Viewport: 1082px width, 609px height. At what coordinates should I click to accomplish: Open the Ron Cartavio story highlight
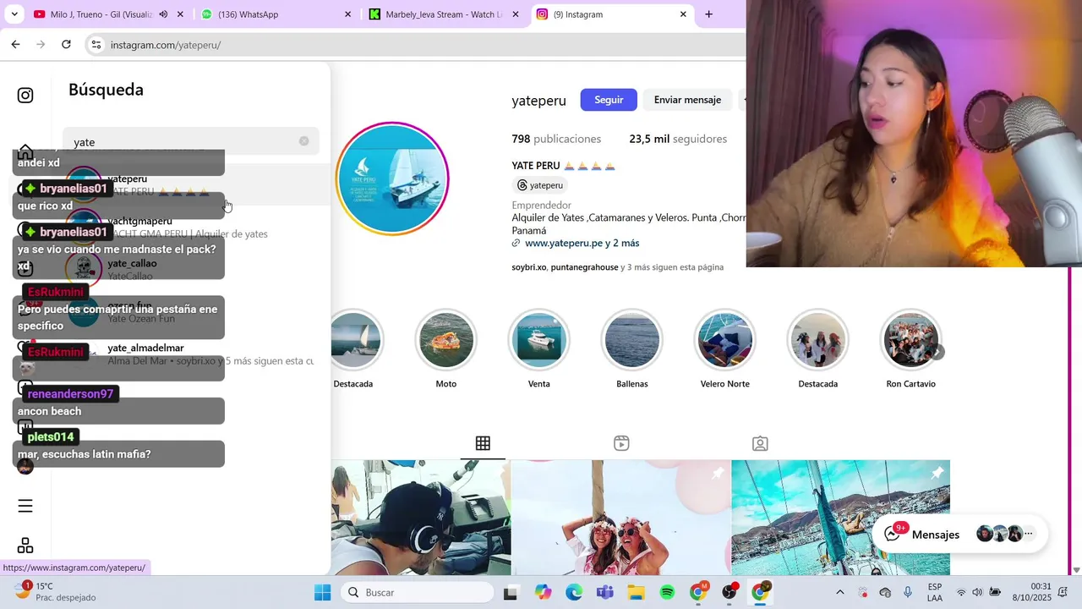click(910, 340)
